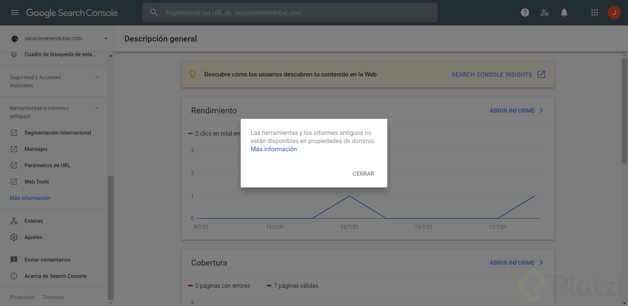Click the 'Cobertura' card title
Viewport: 628px width, 306px height.
tap(209, 263)
